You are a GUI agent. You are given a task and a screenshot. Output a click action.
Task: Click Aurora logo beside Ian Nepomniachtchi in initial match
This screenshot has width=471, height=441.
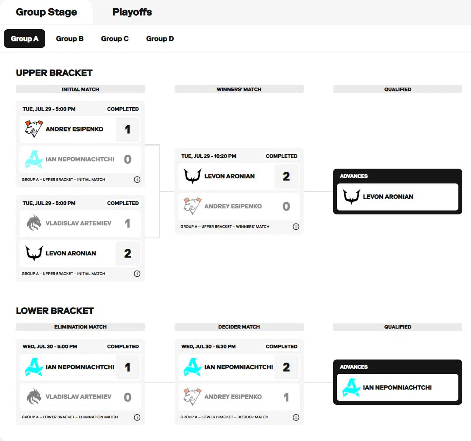pyautogui.click(x=34, y=159)
